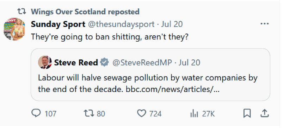This screenshot has height=128, width=283.
Task: Open the Jul 20 timestamp of Sunday Sport tweet
Action: pos(172,24)
